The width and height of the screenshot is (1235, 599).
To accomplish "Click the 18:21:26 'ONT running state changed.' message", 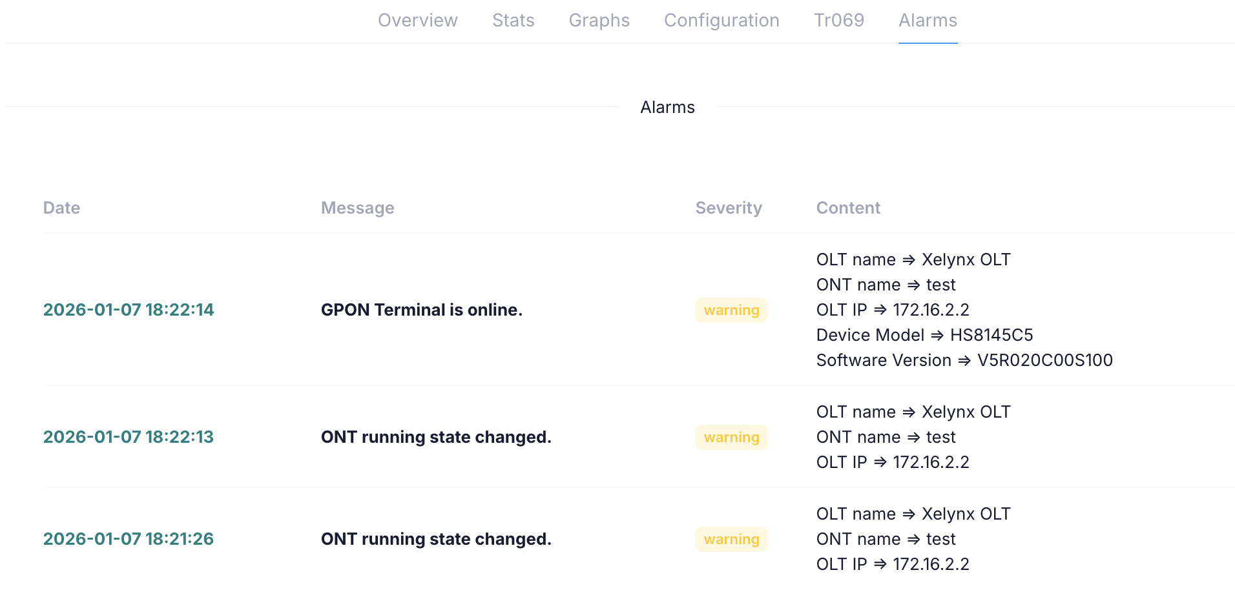I will pos(436,539).
